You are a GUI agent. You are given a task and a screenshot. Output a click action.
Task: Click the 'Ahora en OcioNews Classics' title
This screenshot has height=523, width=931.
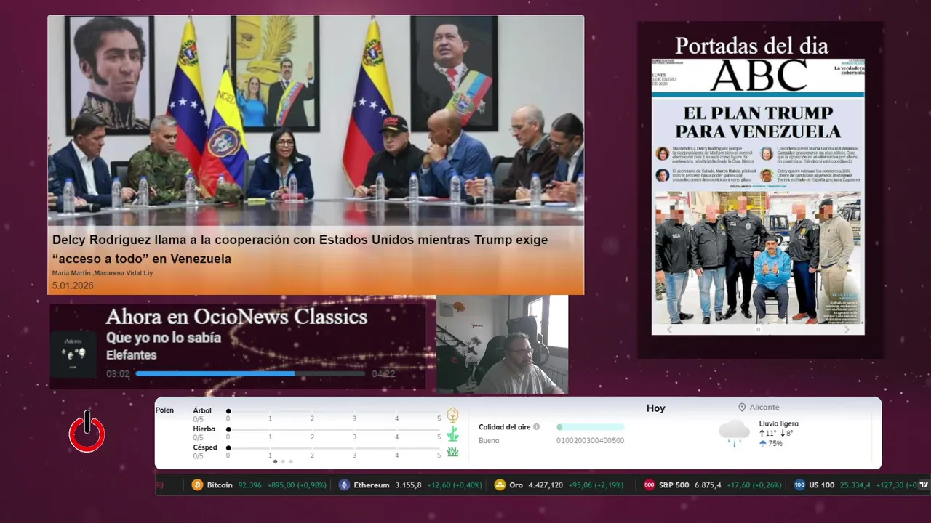pos(236,317)
